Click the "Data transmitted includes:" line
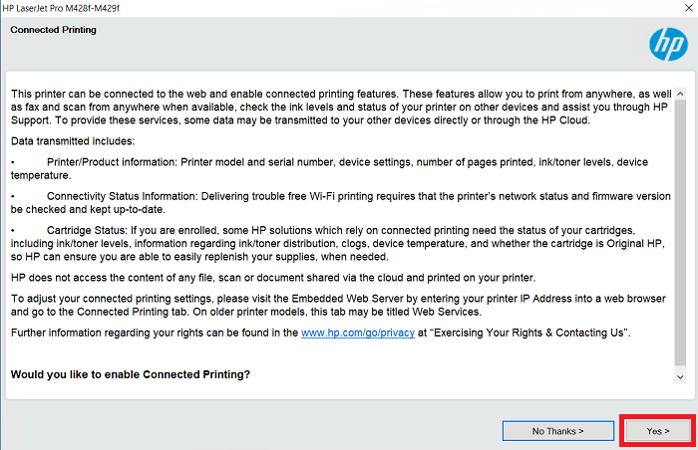The width and height of the screenshot is (698, 450). coord(73,141)
